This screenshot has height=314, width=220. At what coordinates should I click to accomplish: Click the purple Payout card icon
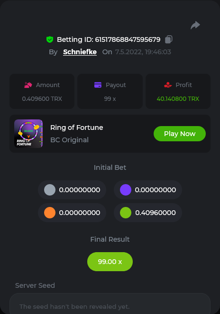tap(98, 85)
